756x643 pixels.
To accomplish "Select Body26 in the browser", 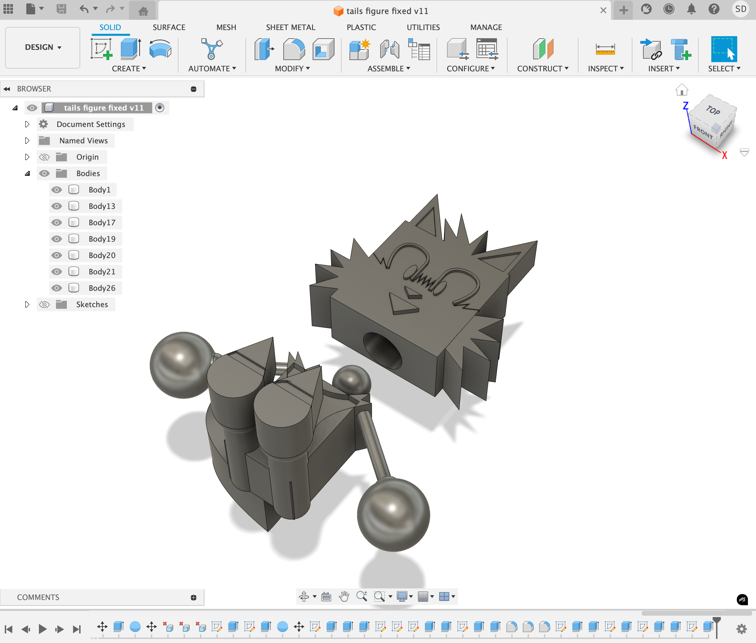I will [x=102, y=288].
